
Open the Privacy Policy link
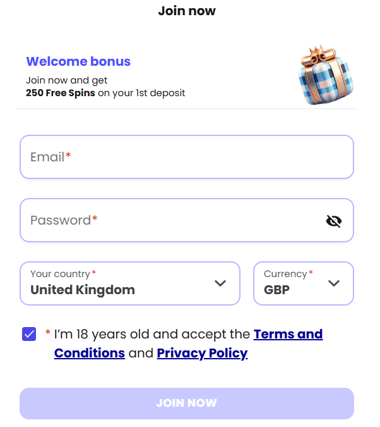[202, 353]
